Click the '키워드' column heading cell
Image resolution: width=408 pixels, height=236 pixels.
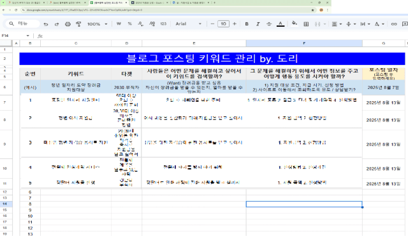coord(76,74)
